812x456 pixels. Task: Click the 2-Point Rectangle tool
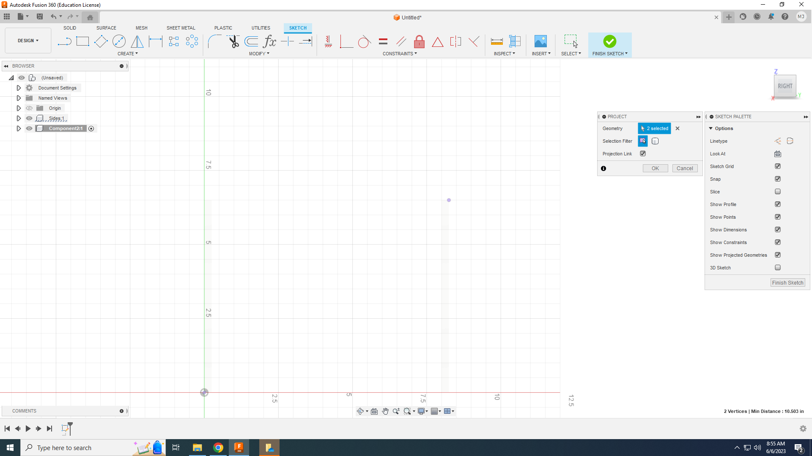pyautogui.click(x=82, y=41)
